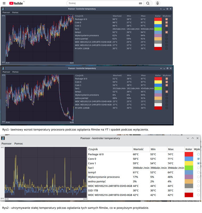
Task: Open the YouTube hamburger menu
Action: [x=4, y=3]
